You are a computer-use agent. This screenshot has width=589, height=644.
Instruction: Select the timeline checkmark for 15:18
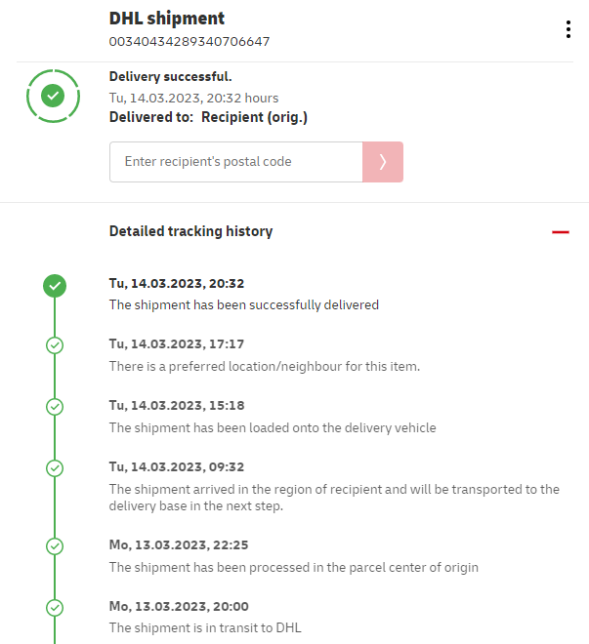[55, 406]
